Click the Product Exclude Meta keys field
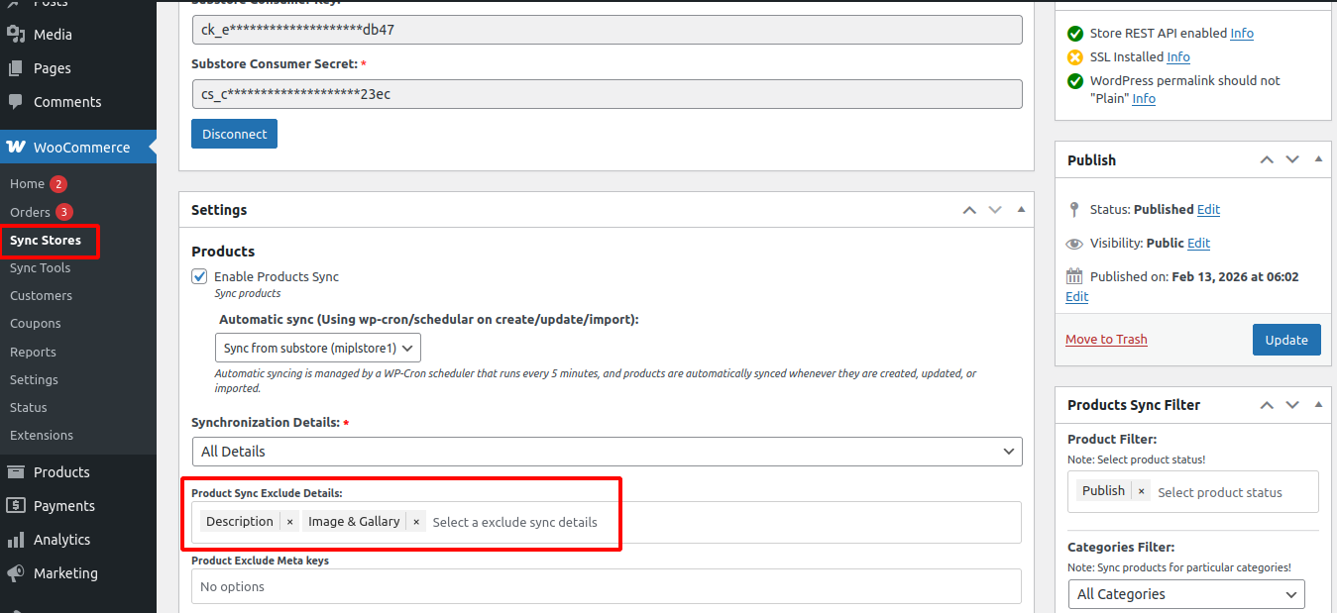This screenshot has width=1337, height=613. pos(606,586)
